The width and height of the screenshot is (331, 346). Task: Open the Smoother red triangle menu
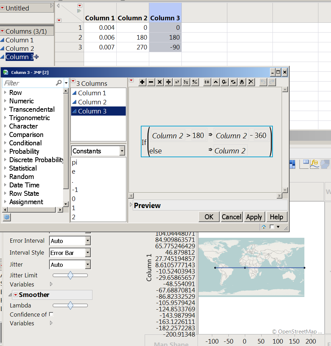click(16, 295)
